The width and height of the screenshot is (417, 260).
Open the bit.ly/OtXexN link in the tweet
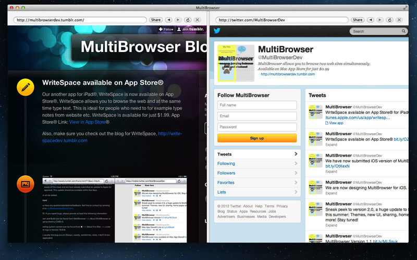(337, 166)
